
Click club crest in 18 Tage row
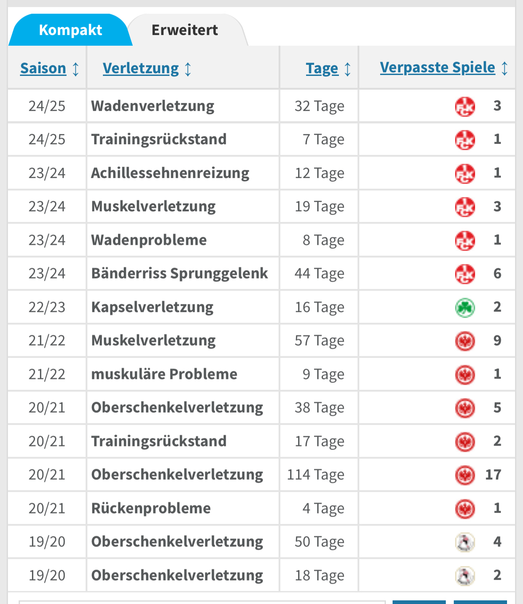coord(465,576)
